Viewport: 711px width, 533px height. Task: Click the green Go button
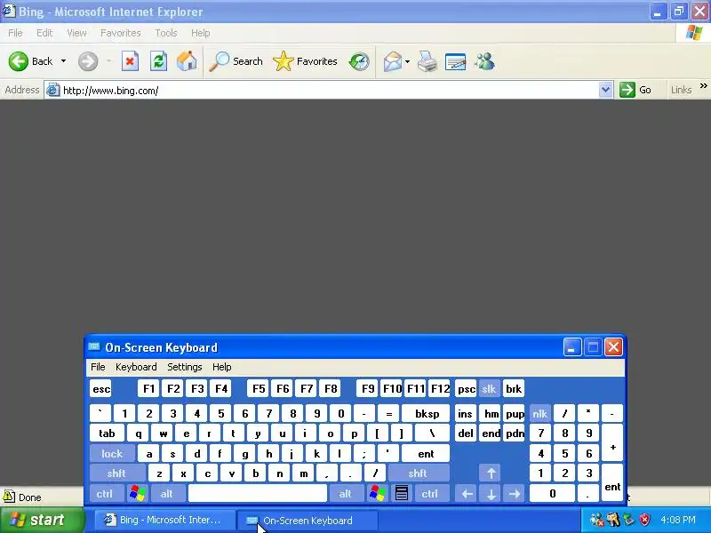[x=635, y=90]
